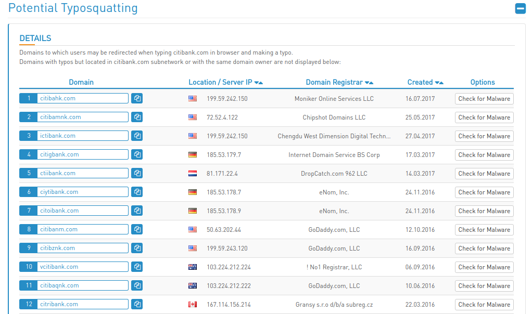Select the citibamnk.com domain field
Screen dimensions: 532x314
click(x=82, y=117)
